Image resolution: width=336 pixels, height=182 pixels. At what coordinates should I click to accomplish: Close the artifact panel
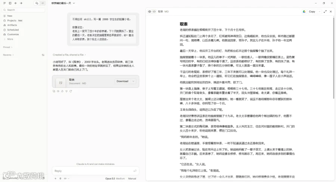pos(331,12)
